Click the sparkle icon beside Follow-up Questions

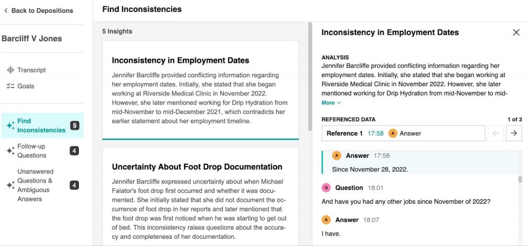click(10, 151)
